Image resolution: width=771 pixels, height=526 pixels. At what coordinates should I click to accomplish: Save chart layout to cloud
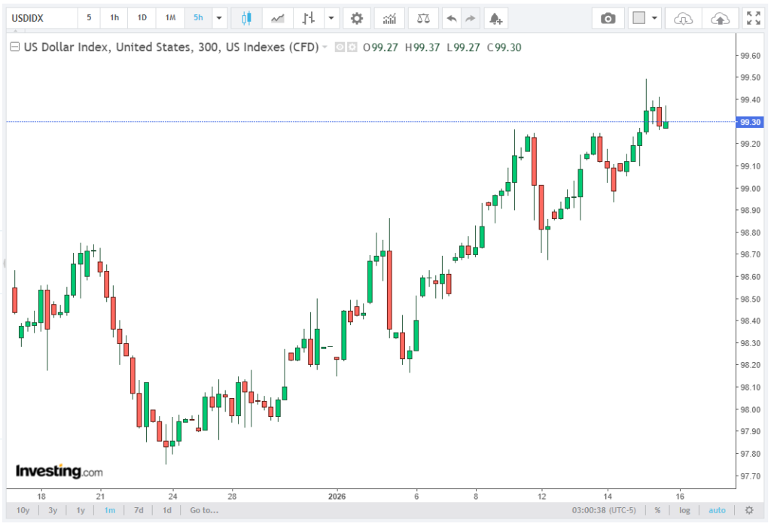click(x=719, y=18)
